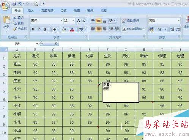This screenshot has height=140, width=189.
Task: Increase font size with large A icon
Action: coord(79,20)
